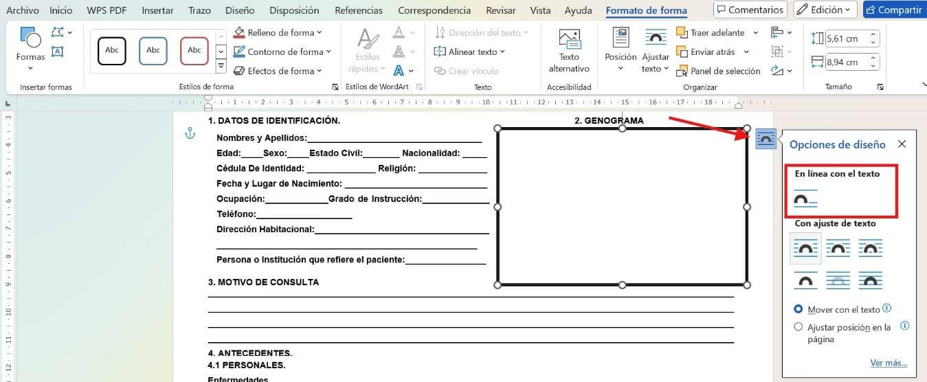Switch to the Insertar tab
Image resolution: width=927 pixels, height=382 pixels.
[157, 10]
